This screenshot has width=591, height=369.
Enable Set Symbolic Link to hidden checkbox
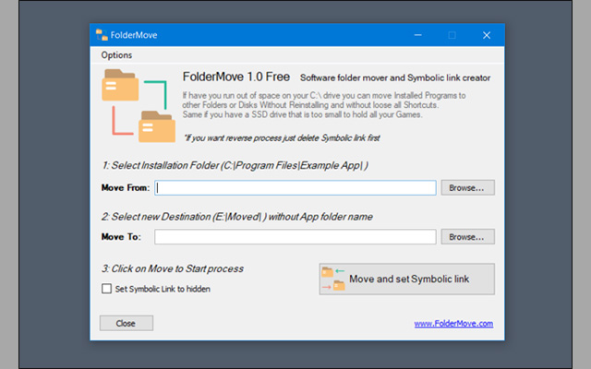pyautogui.click(x=106, y=289)
